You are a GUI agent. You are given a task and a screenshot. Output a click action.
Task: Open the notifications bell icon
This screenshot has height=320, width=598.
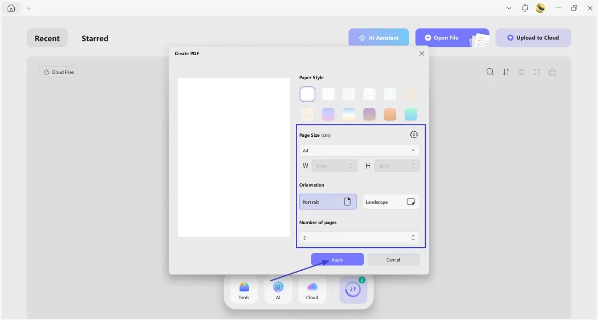(525, 8)
